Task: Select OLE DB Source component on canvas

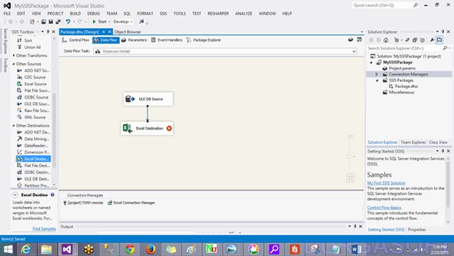Action: [148, 99]
